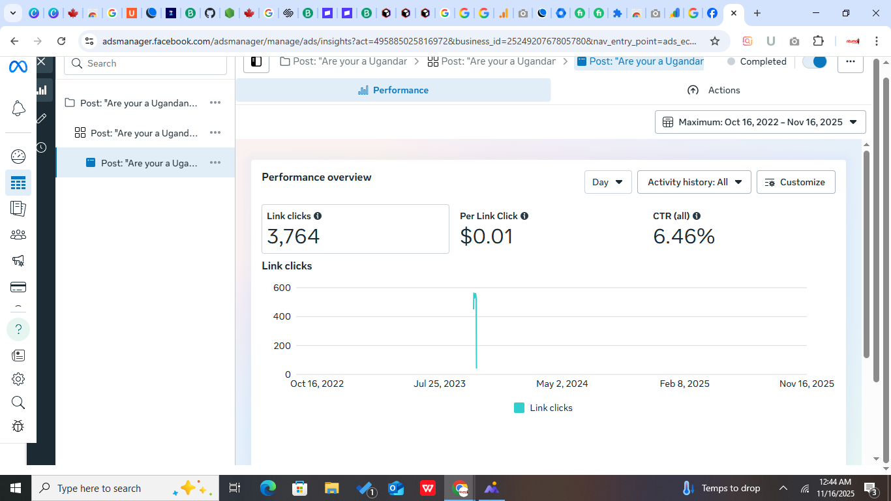This screenshot has width=891, height=501.
Task: Select the Performance tab
Action: (393, 90)
